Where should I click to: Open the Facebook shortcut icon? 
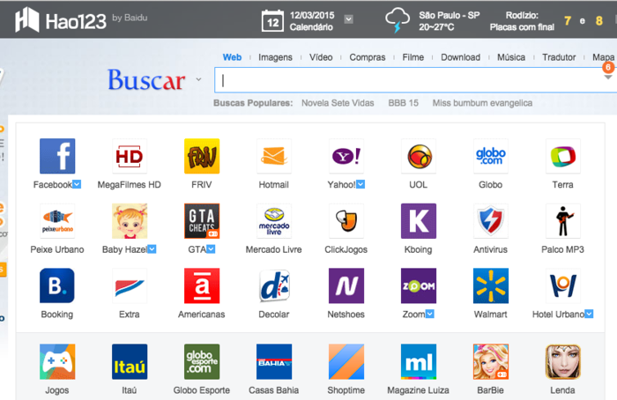coord(57,156)
